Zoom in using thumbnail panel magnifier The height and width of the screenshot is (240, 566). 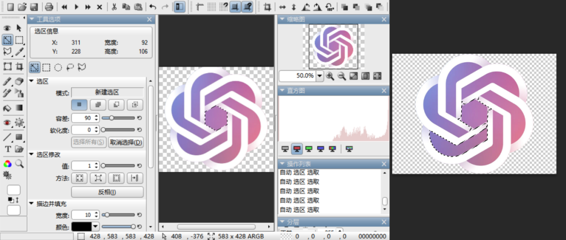[330, 76]
